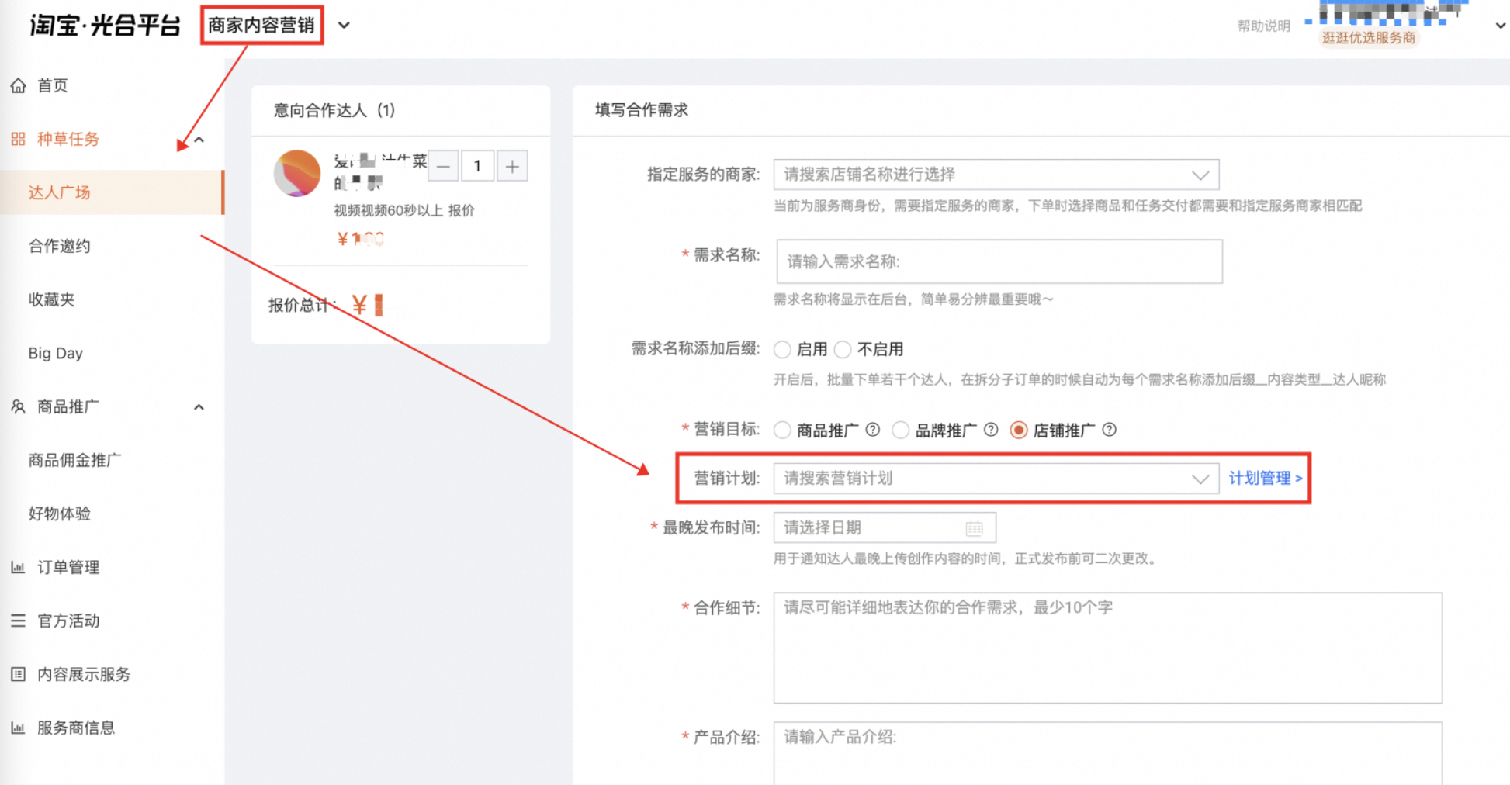This screenshot has width=1510, height=785.
Task: Click the 商家内容营销 platform switcher
Action: [261, 26]
